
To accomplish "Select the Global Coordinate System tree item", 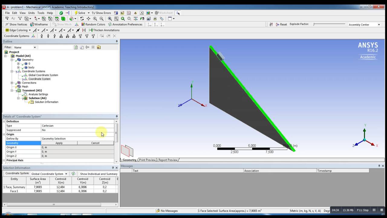I will click(43, 75).
